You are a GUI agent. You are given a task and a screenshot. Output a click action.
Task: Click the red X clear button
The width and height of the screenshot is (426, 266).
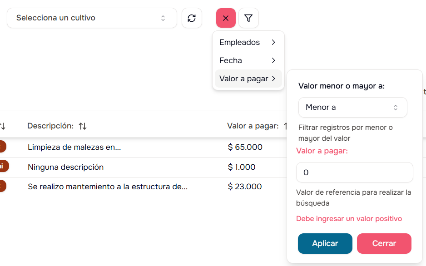[x=226, y=18]
